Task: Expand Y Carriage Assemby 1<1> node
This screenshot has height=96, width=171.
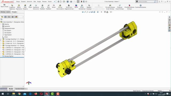Action: point(1,39)
